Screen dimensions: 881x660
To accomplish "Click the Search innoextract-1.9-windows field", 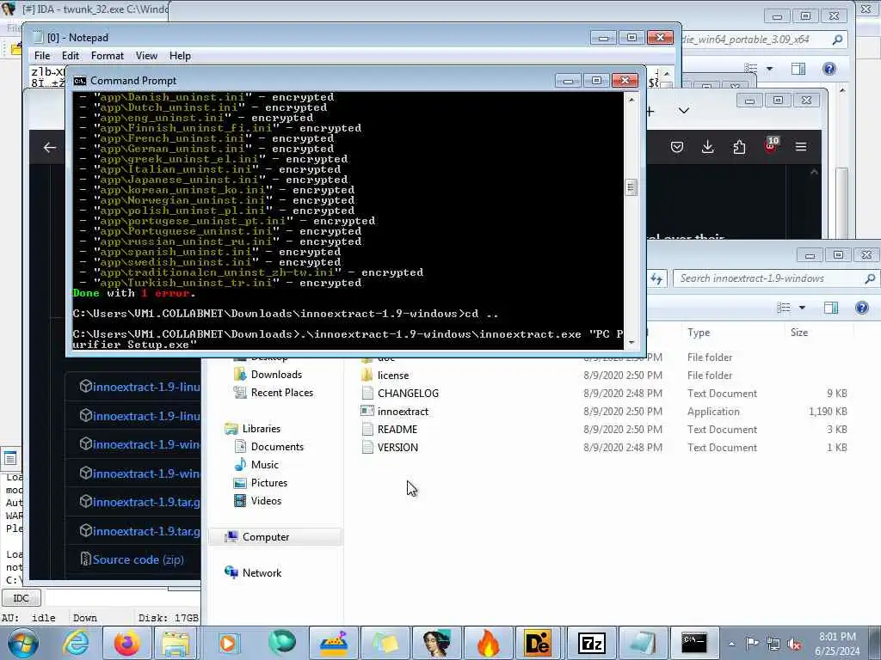I will [x=775, y=278].
